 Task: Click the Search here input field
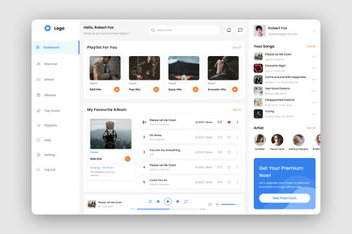click(x=184, y=30)
